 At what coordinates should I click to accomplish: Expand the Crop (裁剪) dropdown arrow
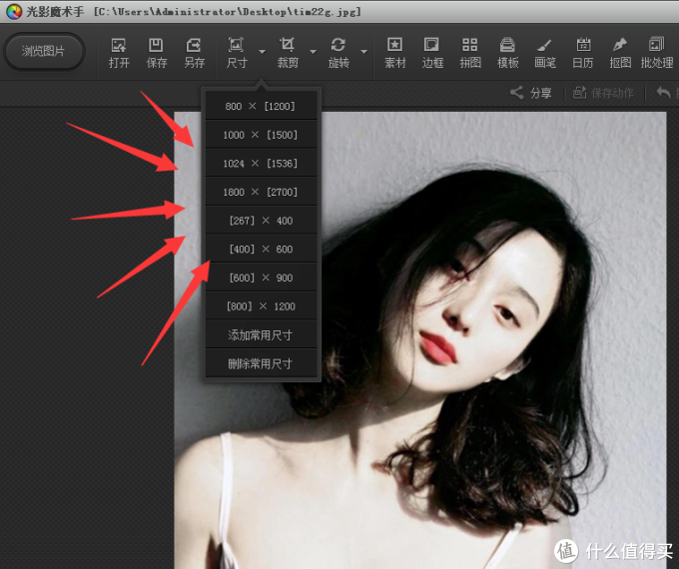(x=313, y=51)
